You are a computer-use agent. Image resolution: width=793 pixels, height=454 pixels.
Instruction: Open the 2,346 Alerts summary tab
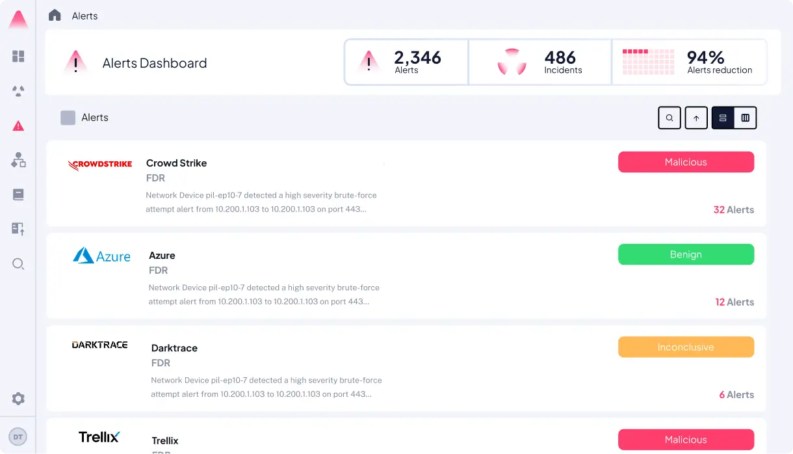click(x=406, y=62)
